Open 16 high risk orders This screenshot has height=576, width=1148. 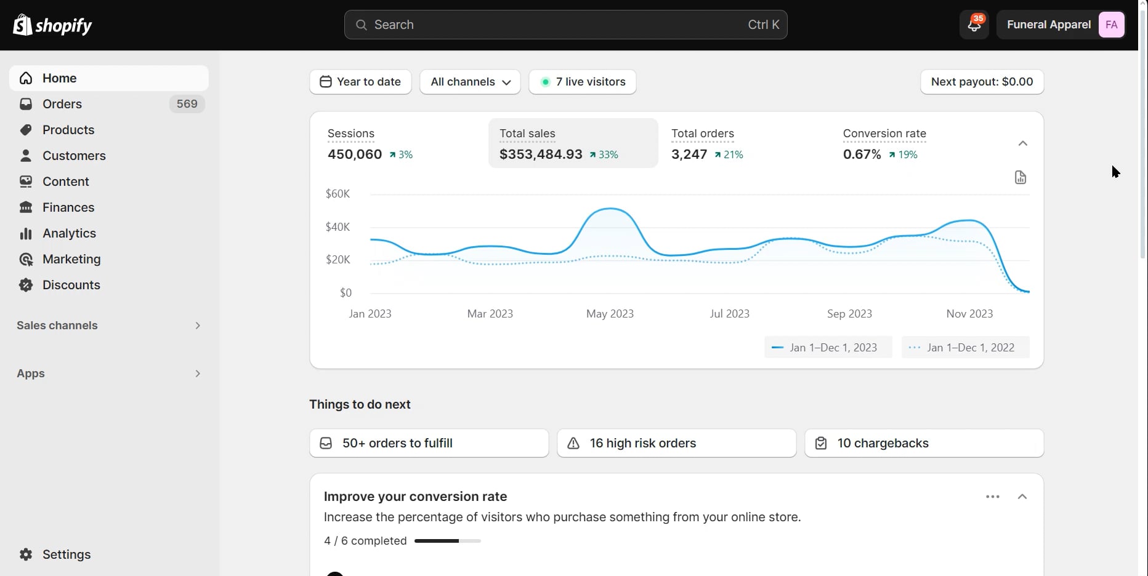[x=677, y=443]
